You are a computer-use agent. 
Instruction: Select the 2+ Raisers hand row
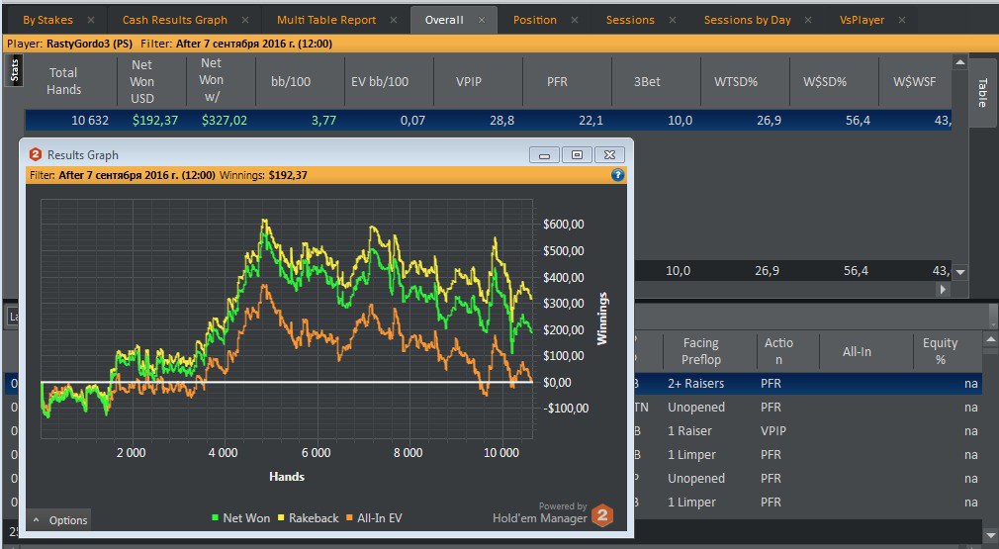tap(695, 383)
